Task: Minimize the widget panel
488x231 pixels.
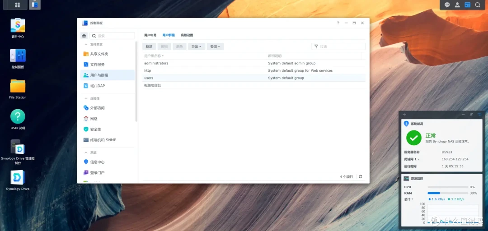Action: pos(463,115)
